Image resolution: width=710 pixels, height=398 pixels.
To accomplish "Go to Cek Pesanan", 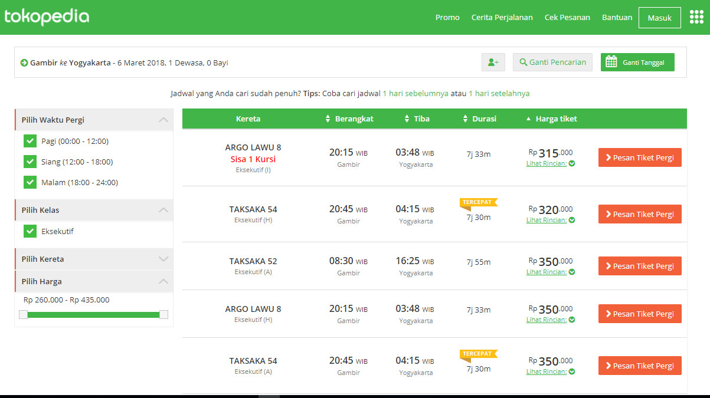I will 567,17.
